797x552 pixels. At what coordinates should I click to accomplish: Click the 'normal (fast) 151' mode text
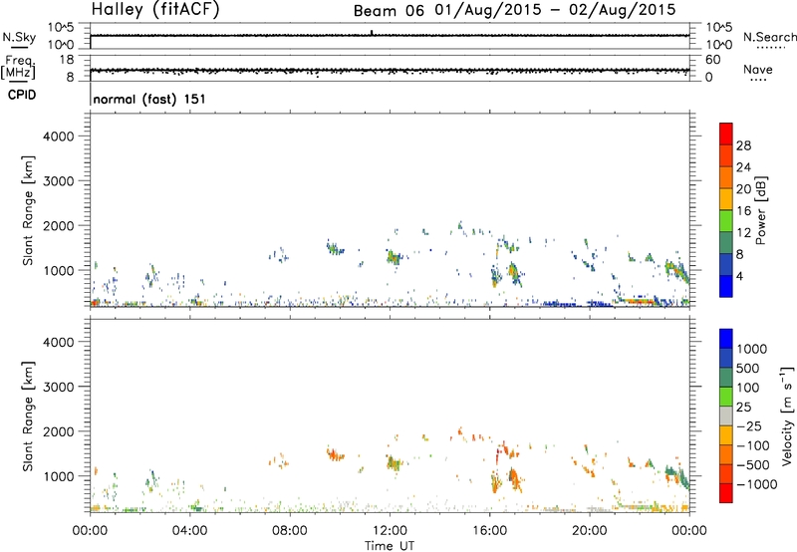pyautogui.click(x=149, y=99)
